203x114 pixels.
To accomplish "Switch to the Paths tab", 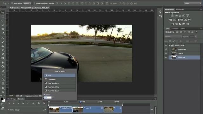I will pyautogui.click(x=183, y=28).
